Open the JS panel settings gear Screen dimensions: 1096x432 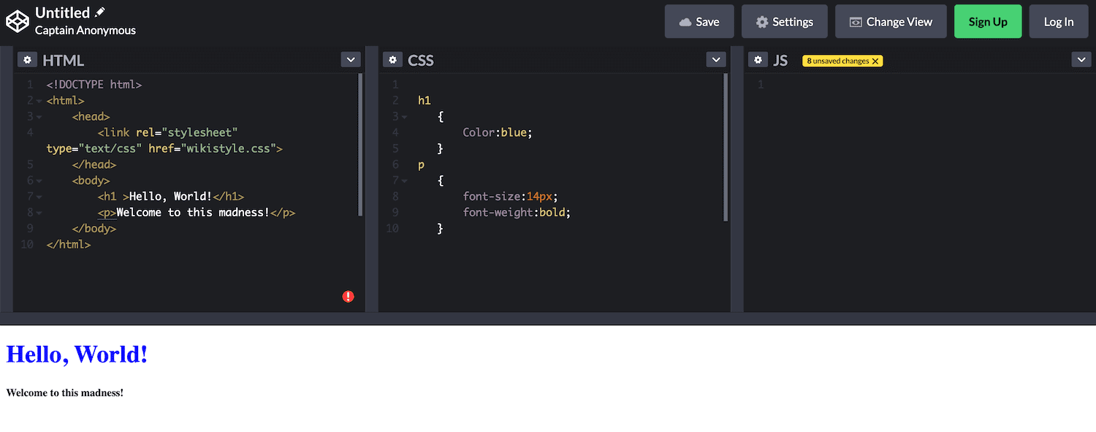(x=758, y=59)
